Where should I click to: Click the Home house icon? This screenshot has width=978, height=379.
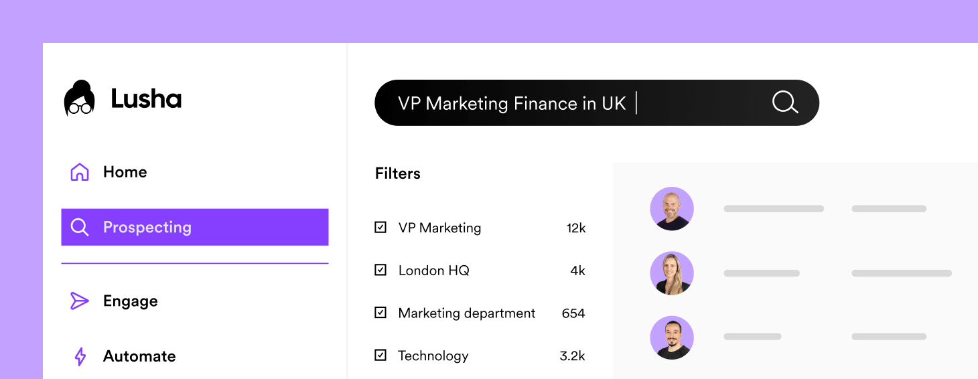tap(80, 172)
